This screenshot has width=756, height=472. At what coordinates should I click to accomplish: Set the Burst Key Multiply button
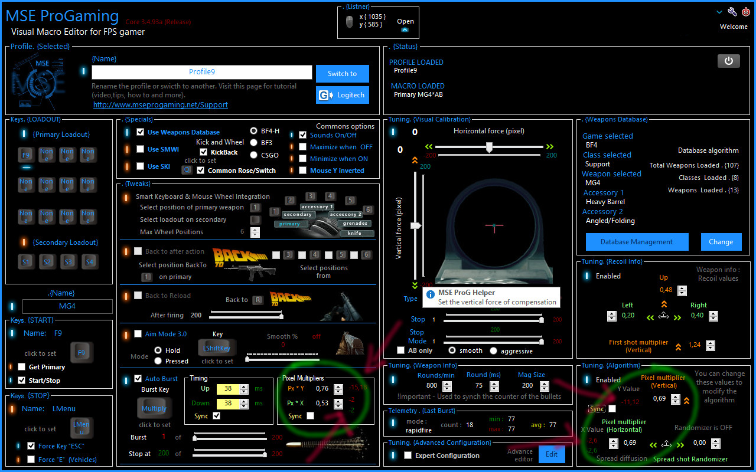(x=154, y=408)
